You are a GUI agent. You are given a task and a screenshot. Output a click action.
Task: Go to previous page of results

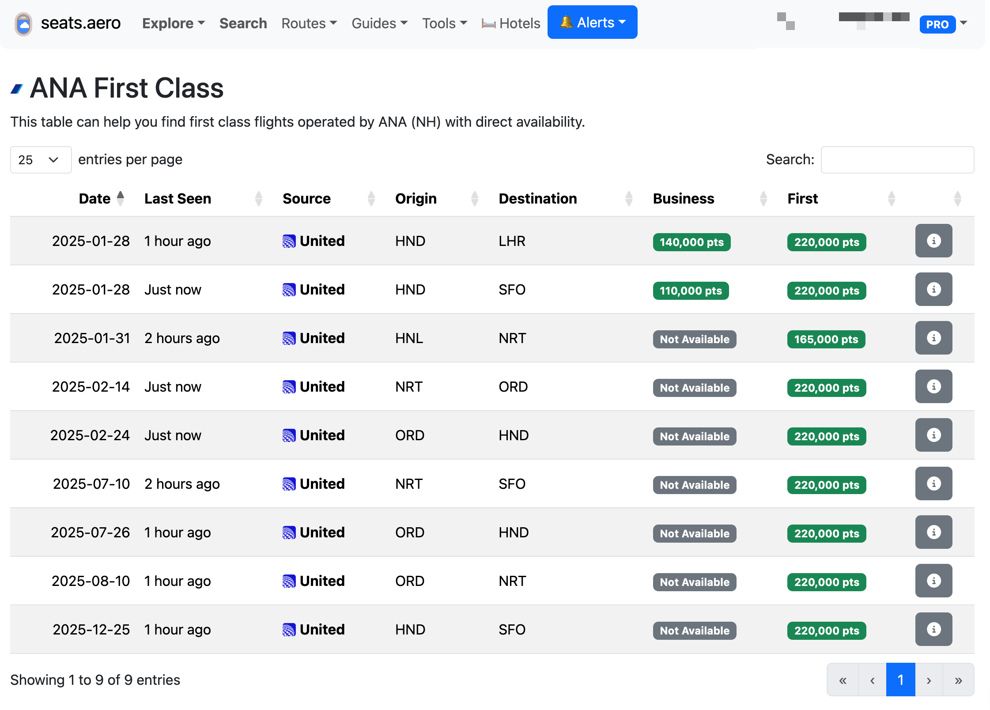click(872, 680)
